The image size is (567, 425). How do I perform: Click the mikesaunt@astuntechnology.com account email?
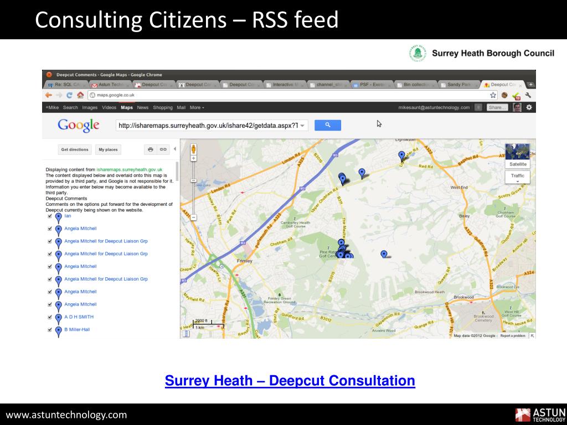(434, 107)
